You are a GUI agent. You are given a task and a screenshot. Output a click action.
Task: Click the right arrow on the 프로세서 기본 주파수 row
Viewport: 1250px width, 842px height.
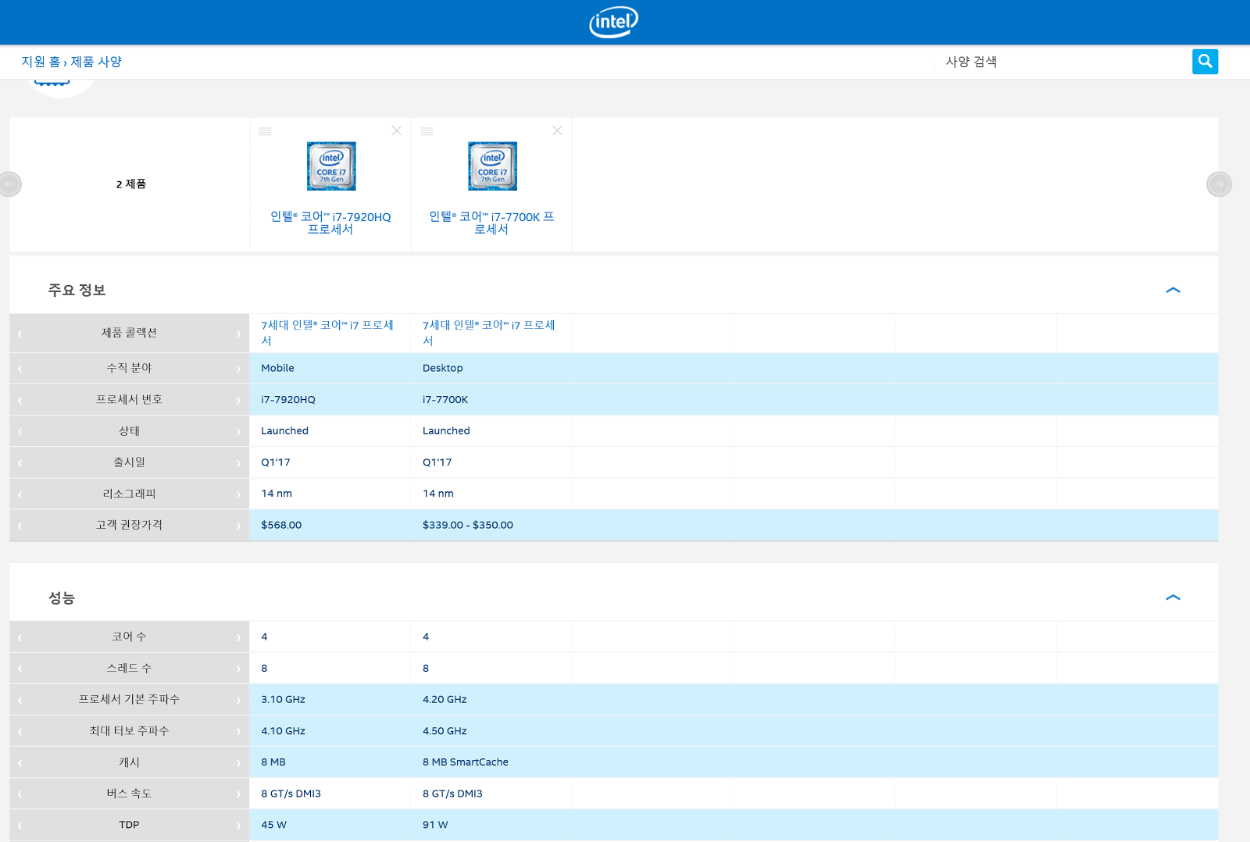pyautogui.click(x=238, y=700)
